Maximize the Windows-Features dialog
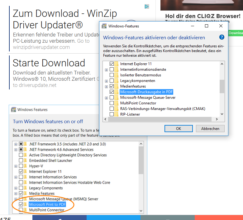Image resolution: width=243 pixels, height=220 pixels. pos(207,26)
